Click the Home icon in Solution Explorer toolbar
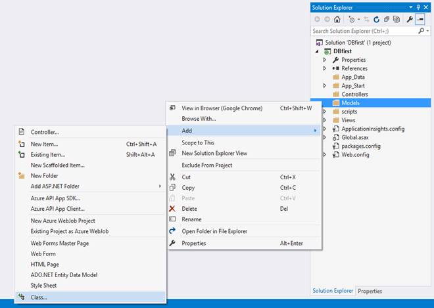434x308 pixels. 337,19
